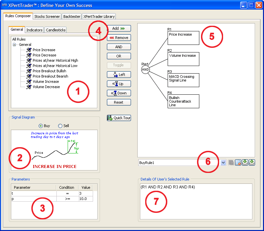Click the value field for parameter t

[85, 193]
